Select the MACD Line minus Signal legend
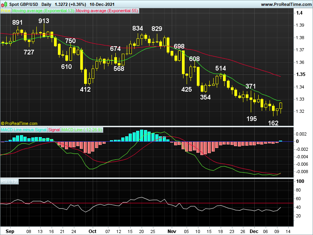313x235 pixels. (x=23, y=129)
